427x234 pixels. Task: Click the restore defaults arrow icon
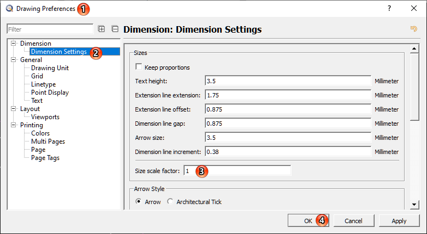(x=414, y=29)
